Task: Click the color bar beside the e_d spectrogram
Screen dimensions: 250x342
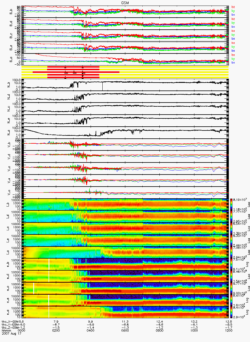Action: (x=231, y=276)
